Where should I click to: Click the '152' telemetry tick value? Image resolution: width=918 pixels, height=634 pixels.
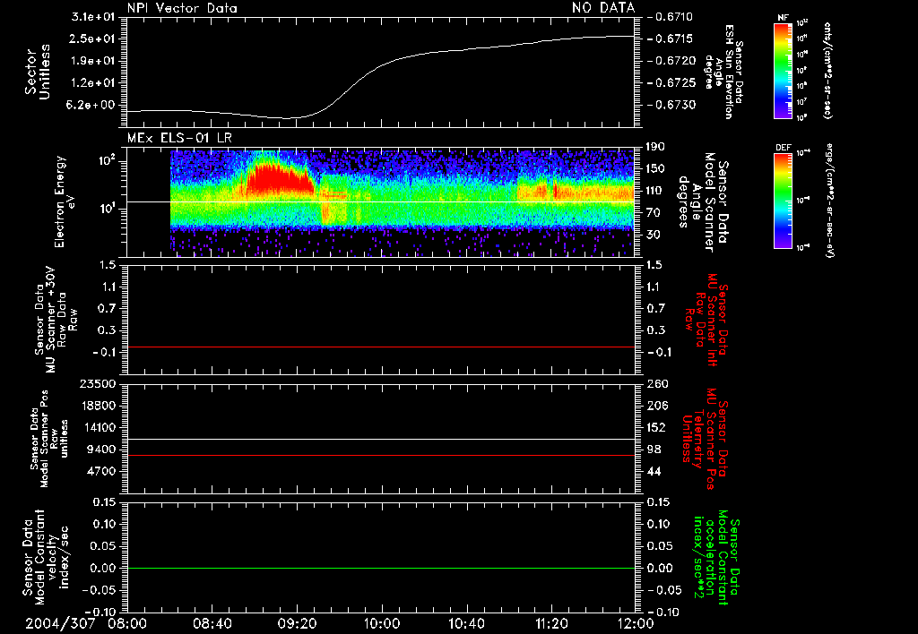657,428
